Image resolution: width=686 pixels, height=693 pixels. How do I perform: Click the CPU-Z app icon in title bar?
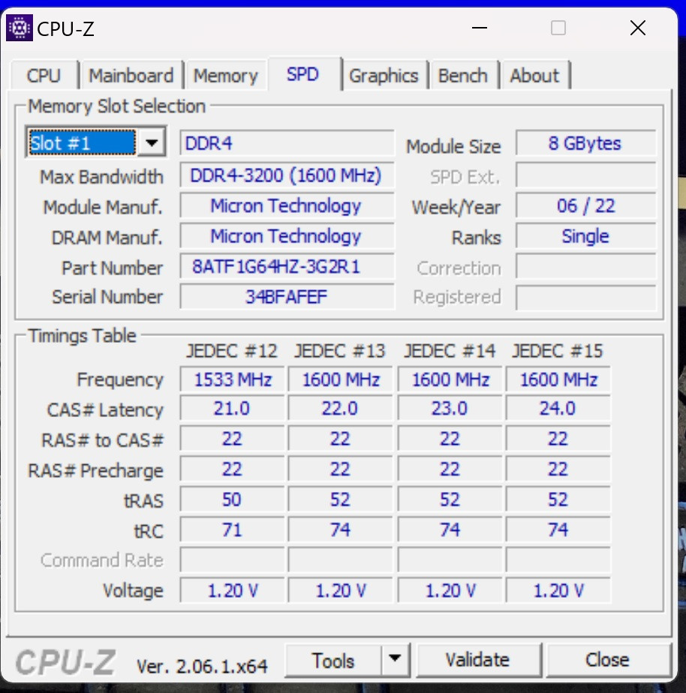tap(19, 28)
